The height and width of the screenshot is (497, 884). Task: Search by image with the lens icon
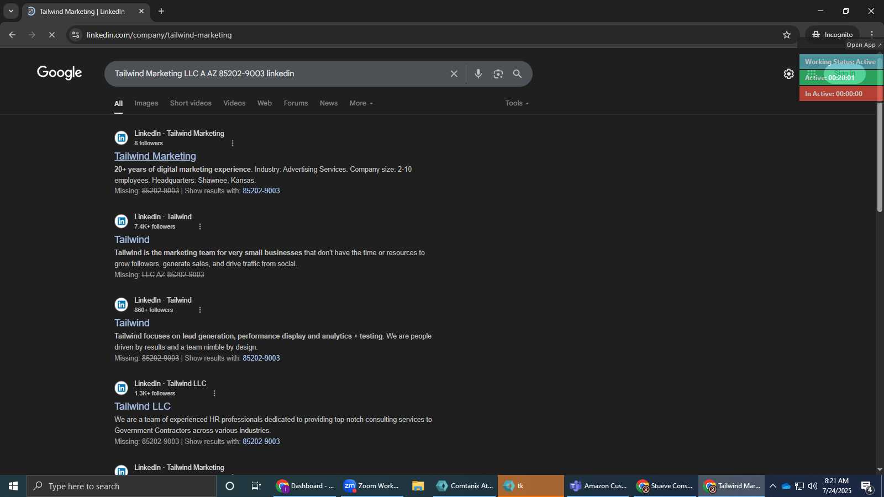(498, 73)
